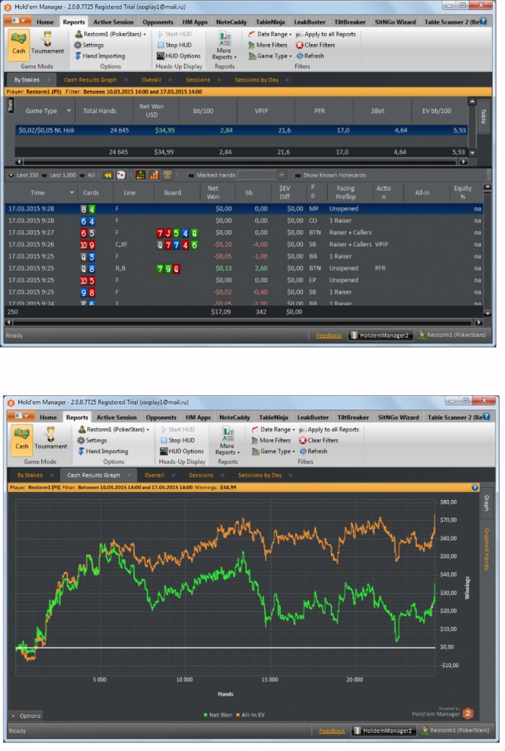This screenshot has height=751, width=505.
Task: Expand Date Range dropdown in stakes table window
Action: (x=271, y=34)
